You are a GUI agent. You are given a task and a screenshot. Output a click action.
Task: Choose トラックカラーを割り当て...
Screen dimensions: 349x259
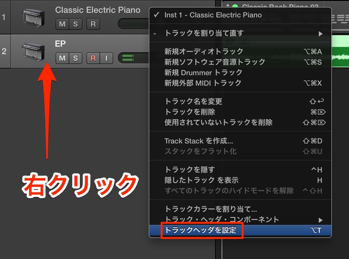tap(240, 209)
